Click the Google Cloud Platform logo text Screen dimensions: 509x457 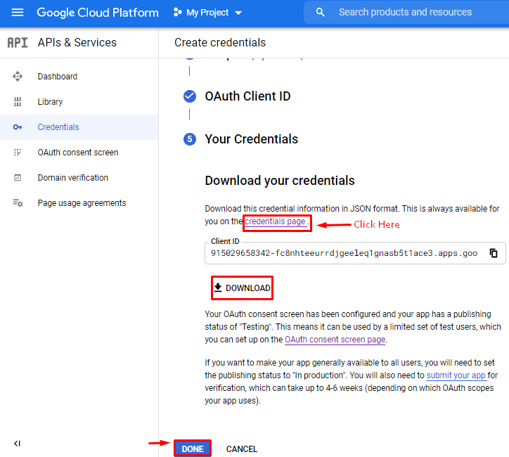click(x=98, y=13)
